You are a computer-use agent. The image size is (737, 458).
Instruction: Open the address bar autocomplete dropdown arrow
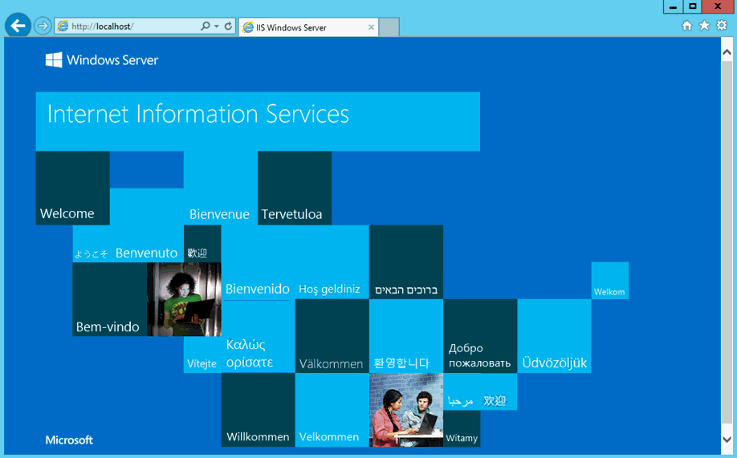[x=217, y=26]
